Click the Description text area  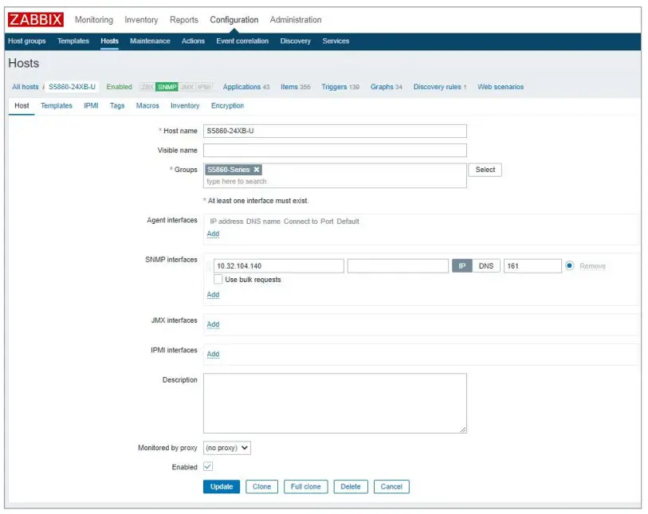click(335, 402)
